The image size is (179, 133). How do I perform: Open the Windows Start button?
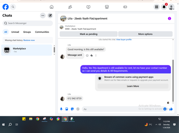[x=3, y=124]
